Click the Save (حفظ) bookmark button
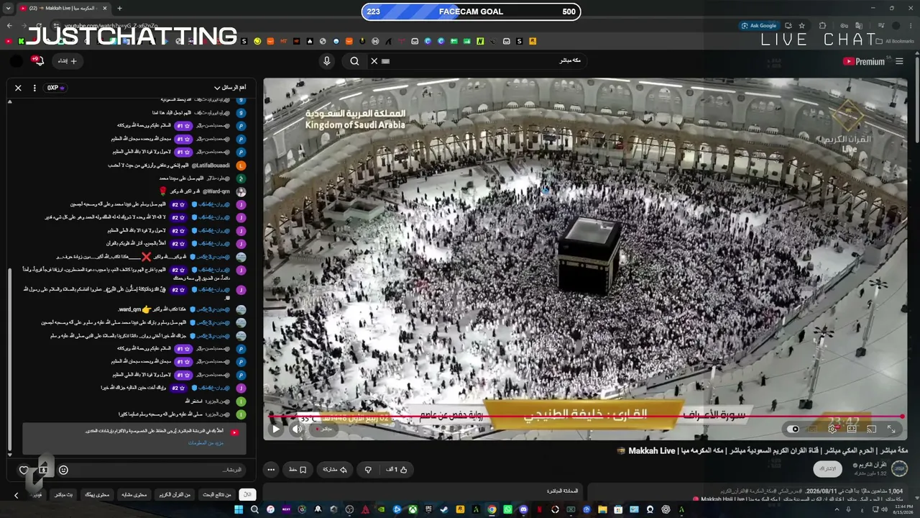 [x=298, y=470]
